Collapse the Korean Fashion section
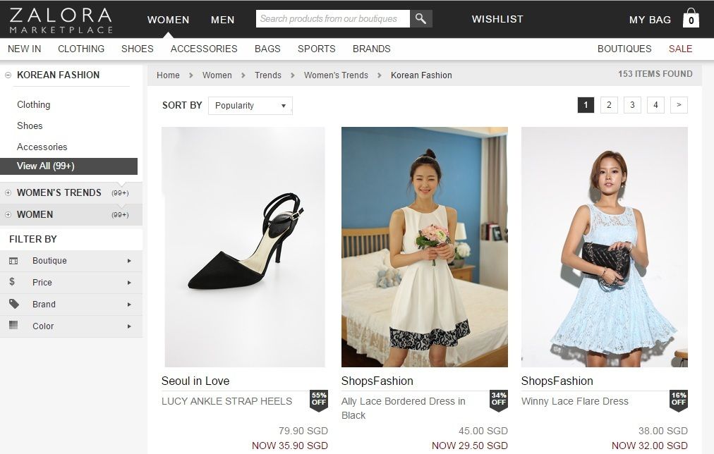The width and height of the screenshot is (714, 454). coord(8,75)
